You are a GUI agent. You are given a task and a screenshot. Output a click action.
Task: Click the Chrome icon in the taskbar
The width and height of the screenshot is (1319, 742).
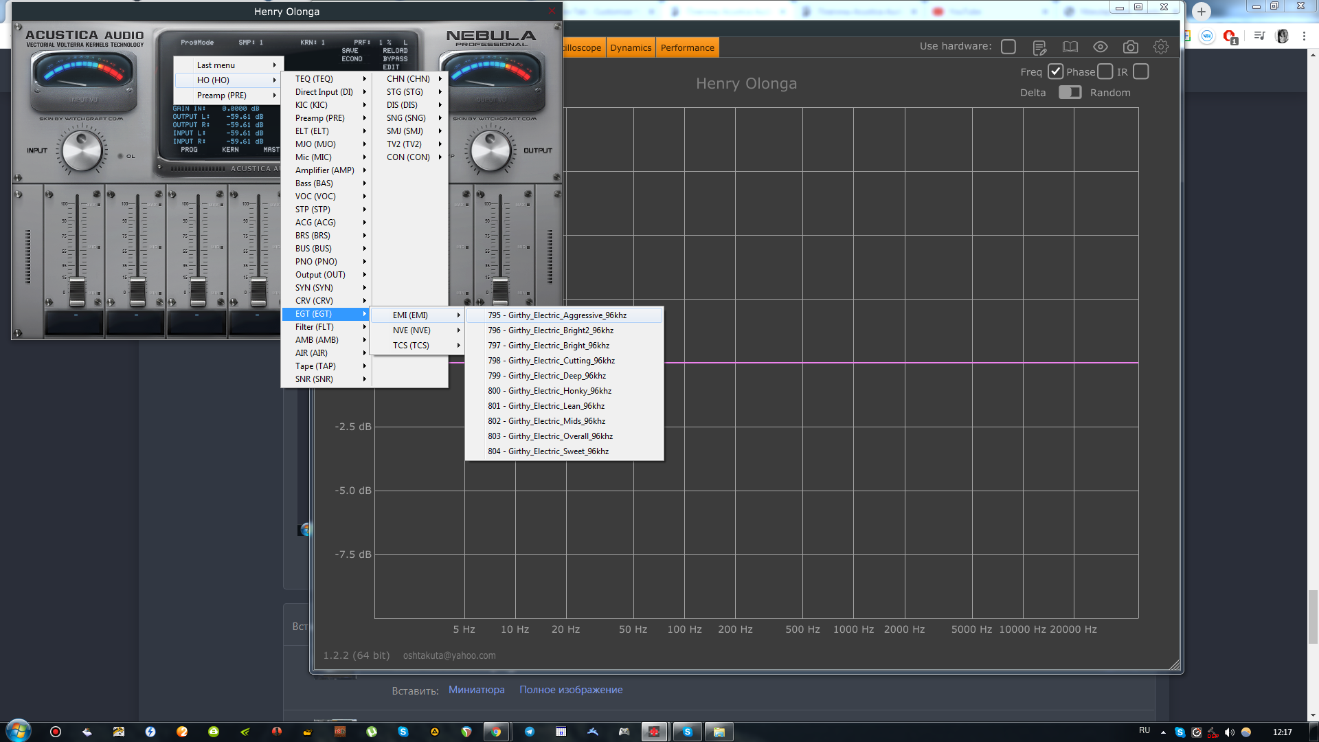[495, 732]
